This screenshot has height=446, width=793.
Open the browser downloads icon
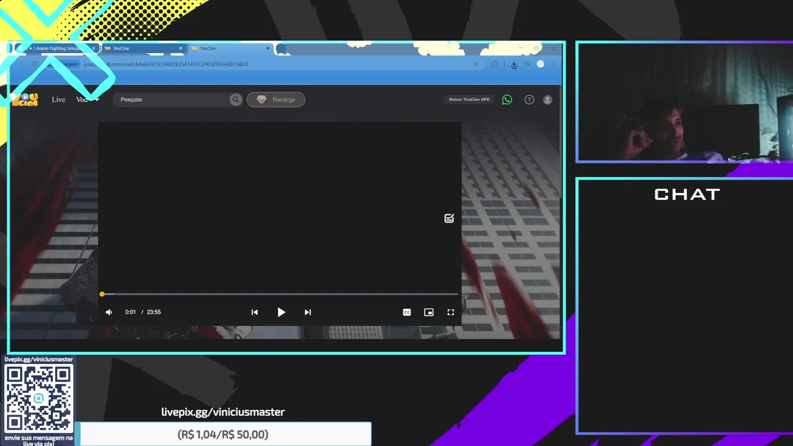[x=514, y=64]
